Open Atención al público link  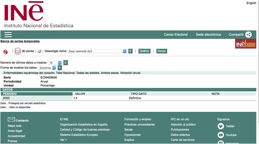point(183,124)
